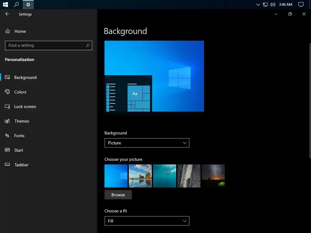Click the Choose your picture label
Viewport: 311px width, 233px height.
[x=123, y=160]
